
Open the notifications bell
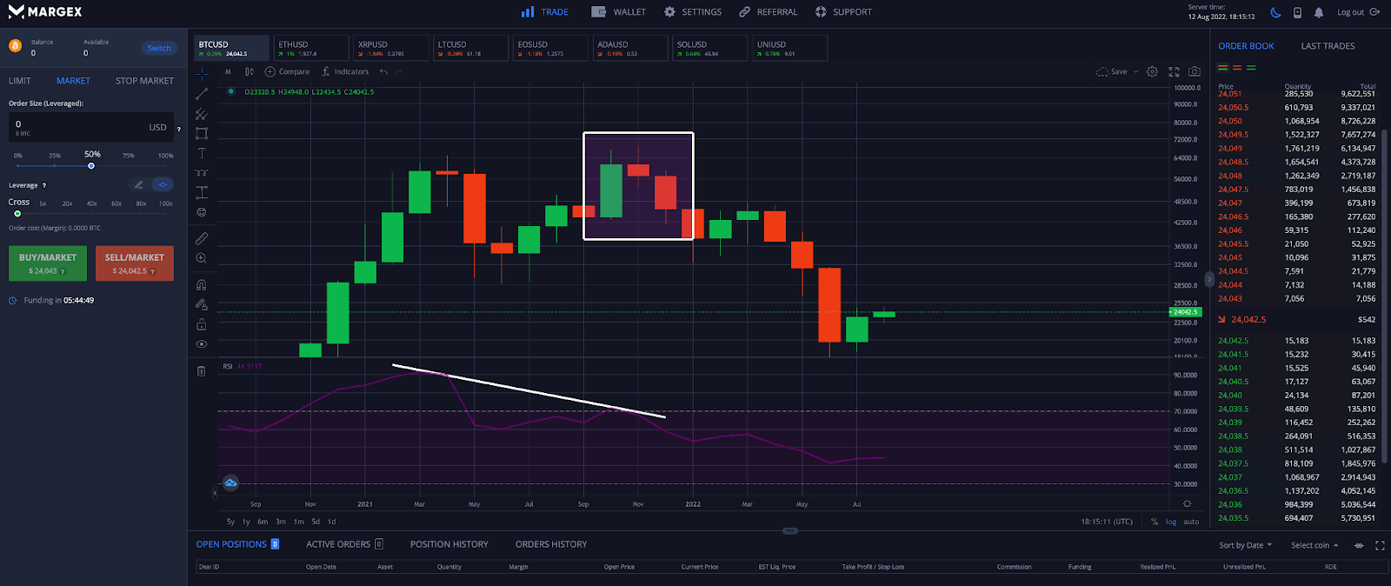1319,12
